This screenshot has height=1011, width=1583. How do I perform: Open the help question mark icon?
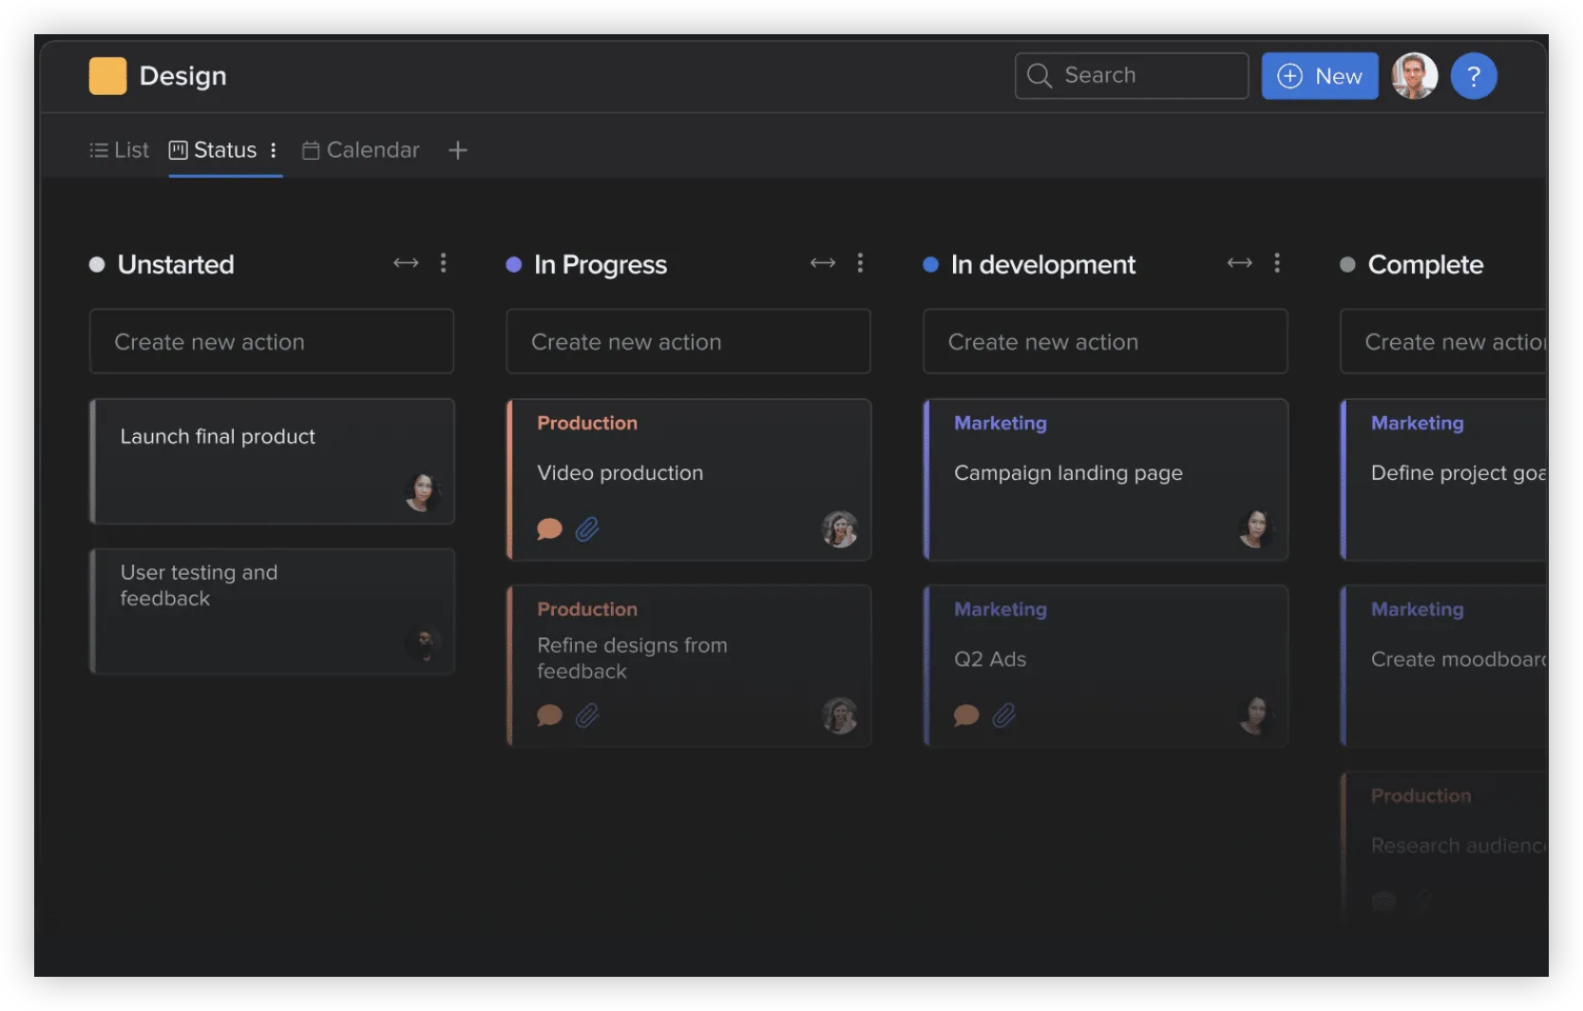[1473, 76]
